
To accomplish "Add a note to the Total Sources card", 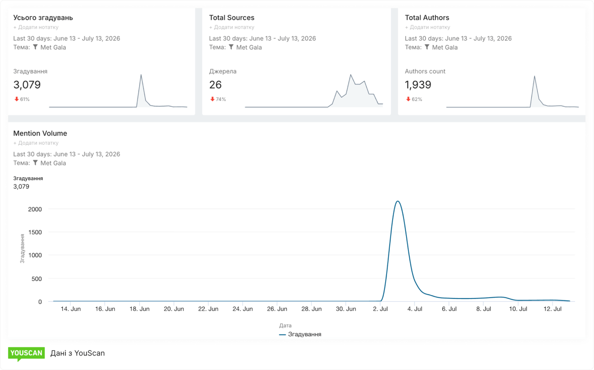I will click(232, 27).
